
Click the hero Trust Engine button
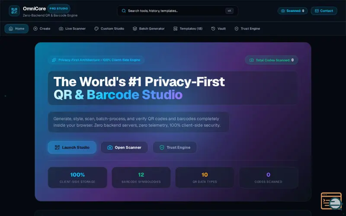tap(175, 147)
